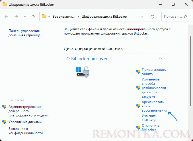Screen dimensions: 193x141
Task: Click 'Диск операционной системы' heading text
Action: coord(94,49)
